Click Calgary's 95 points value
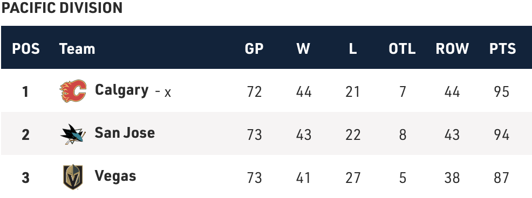The height and width of the screenshot is (198, 532). click(502, 91)
